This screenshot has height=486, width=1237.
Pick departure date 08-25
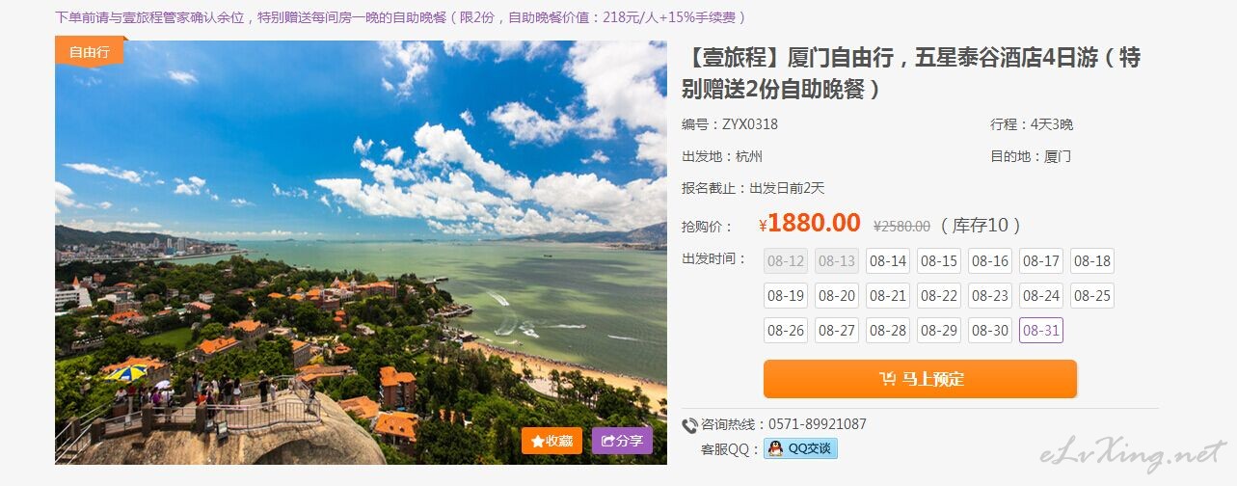[x=1091, y=296]
